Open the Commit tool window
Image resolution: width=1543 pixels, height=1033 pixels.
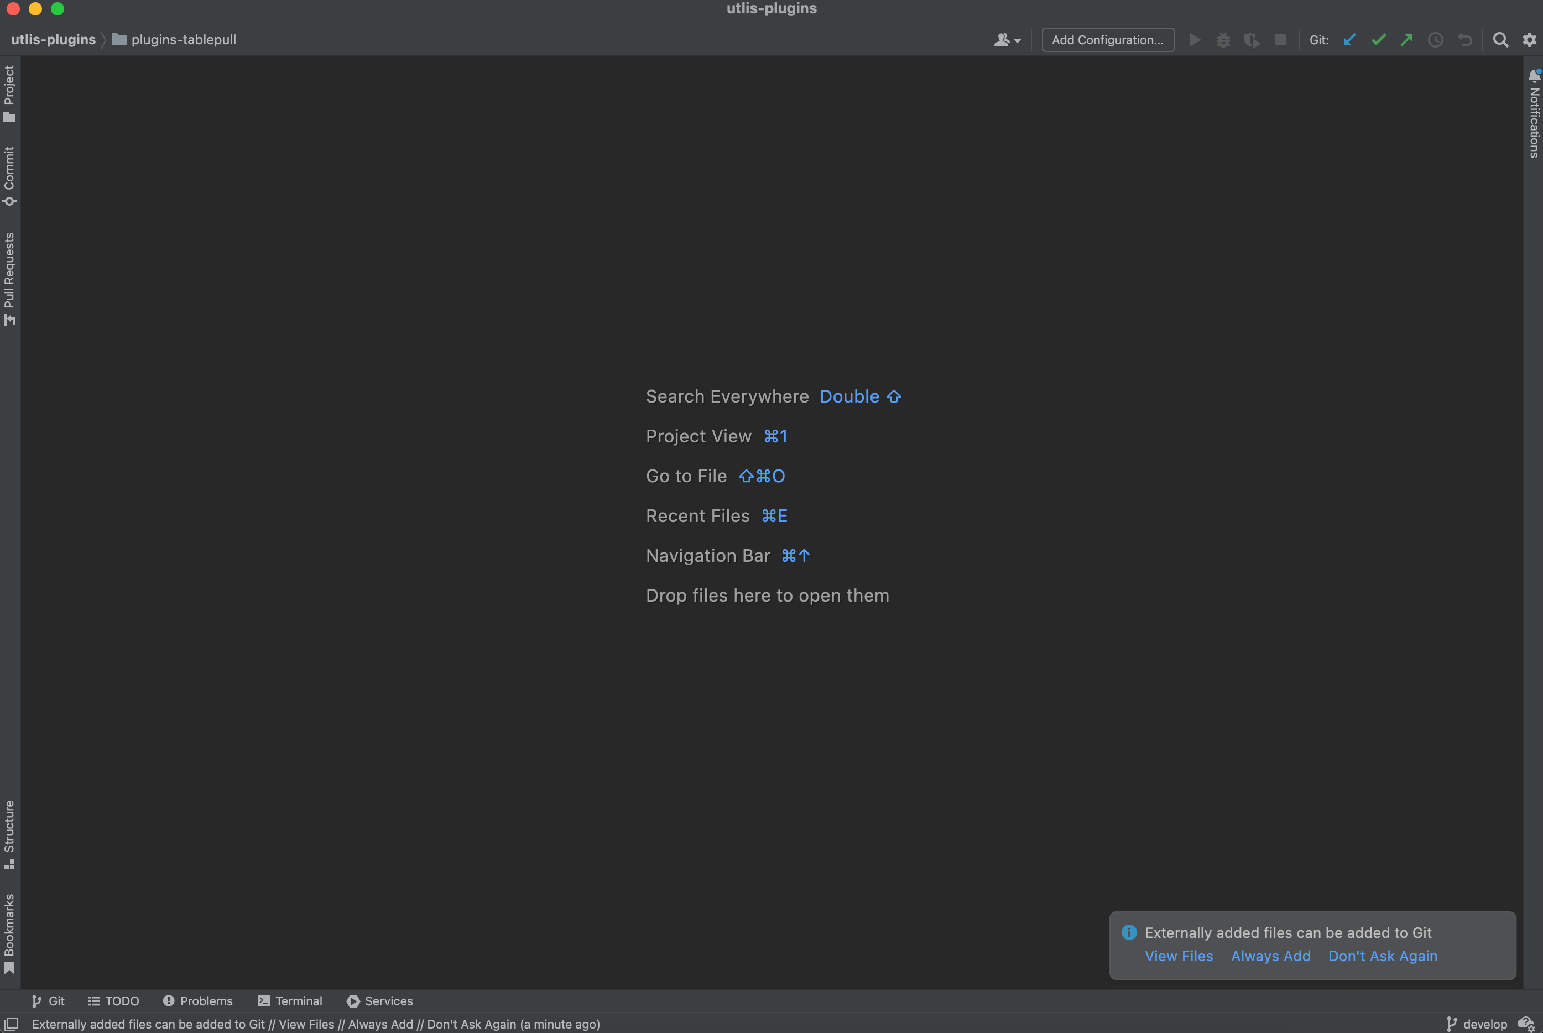[9, 175]
